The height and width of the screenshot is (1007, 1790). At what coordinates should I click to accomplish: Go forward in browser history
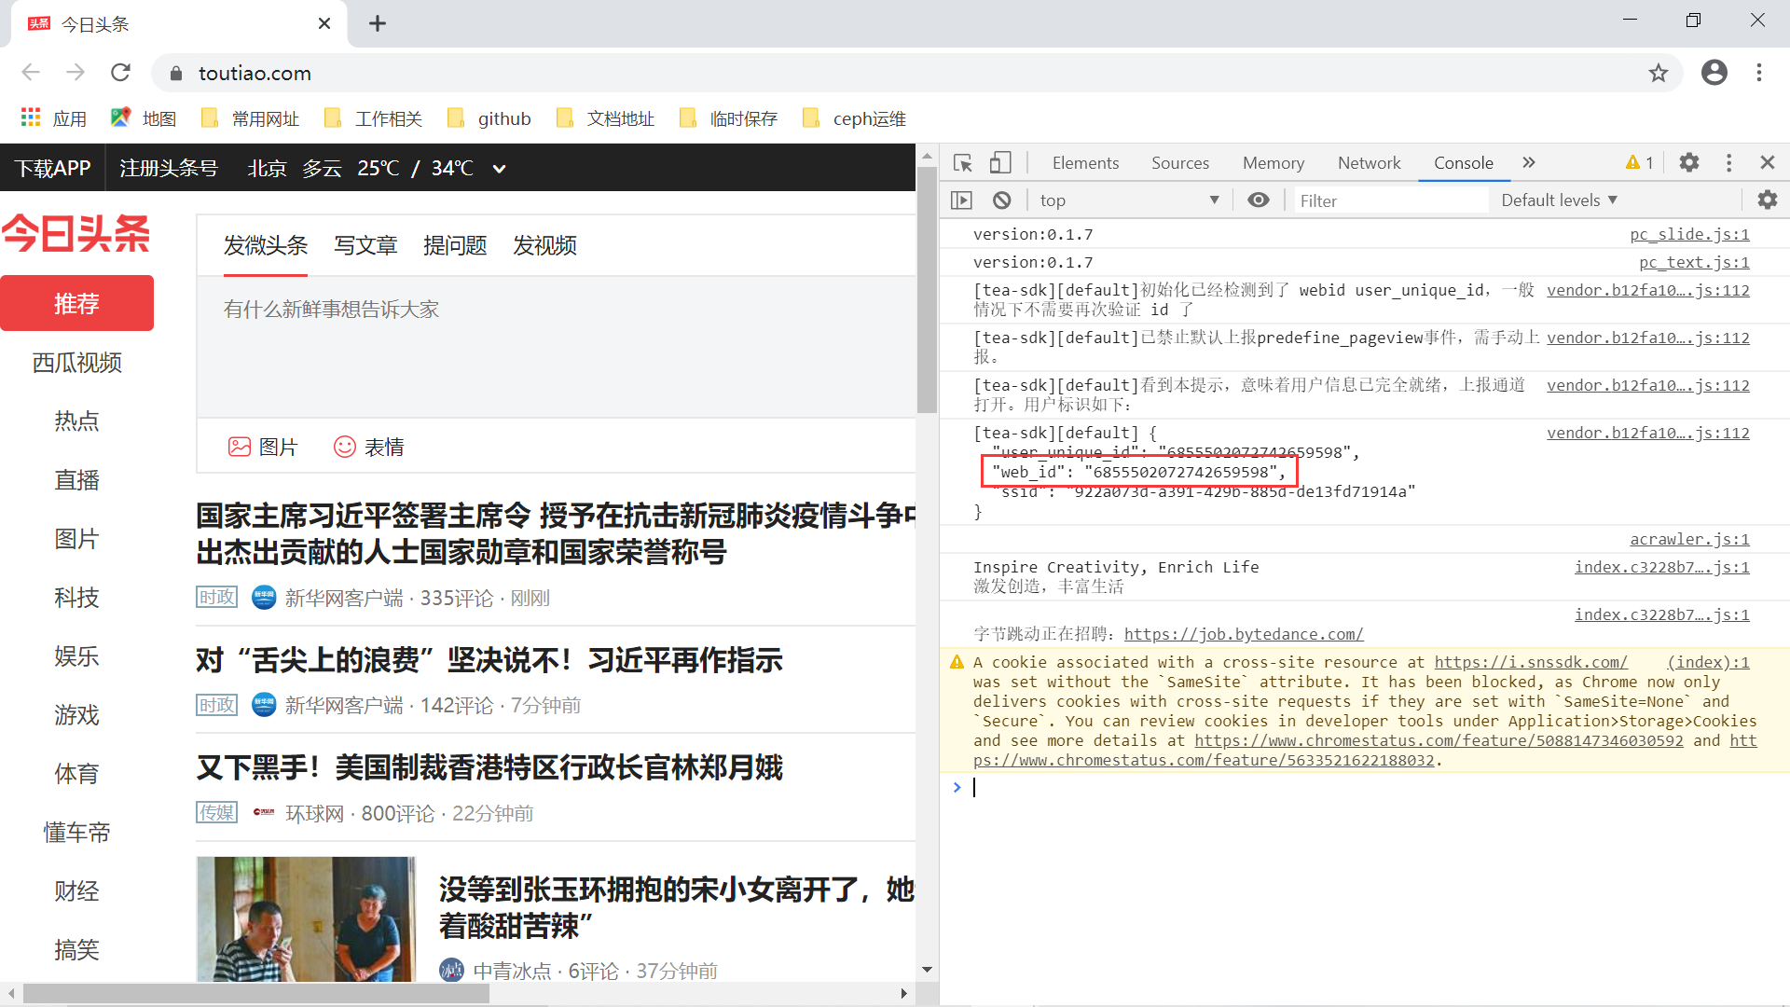(76, 73)
